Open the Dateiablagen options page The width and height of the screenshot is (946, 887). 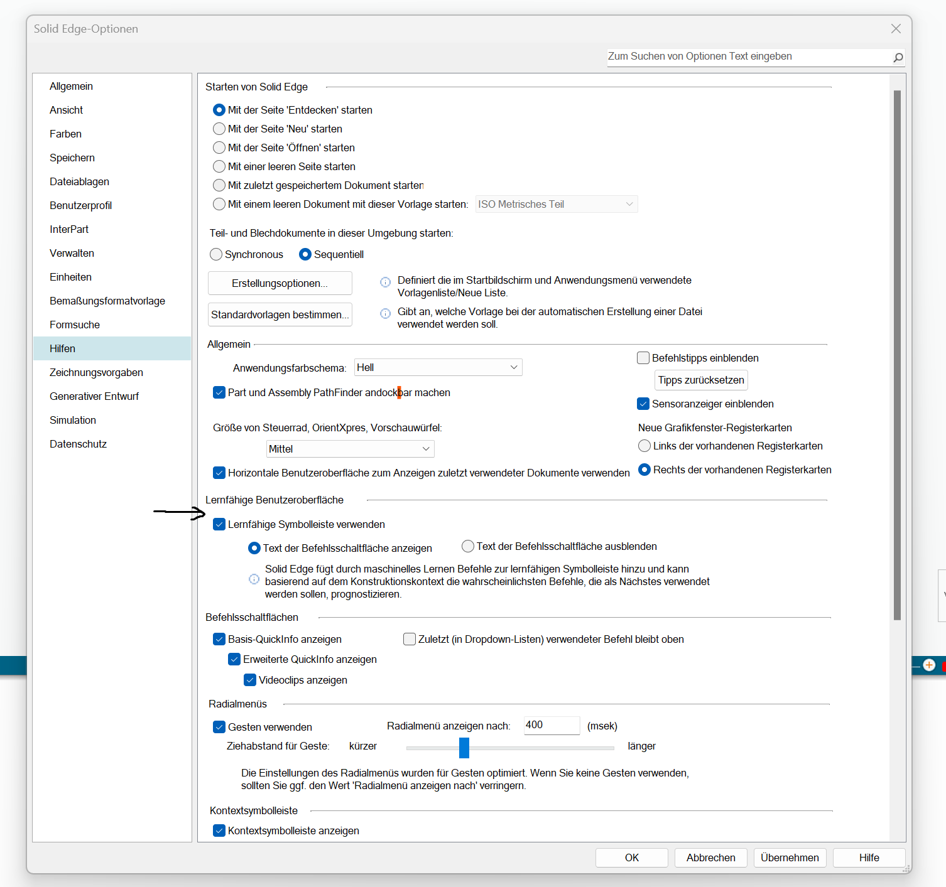(112, 181)
